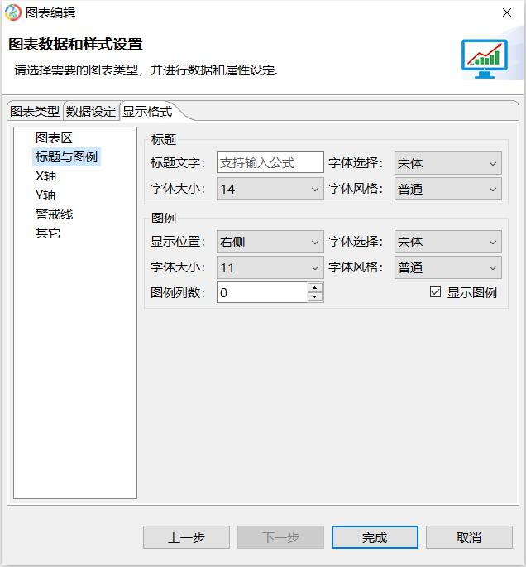The width and height of the screenshot is (526, 567).
Task: Click the 标题文字 input field
Action: 270,163
